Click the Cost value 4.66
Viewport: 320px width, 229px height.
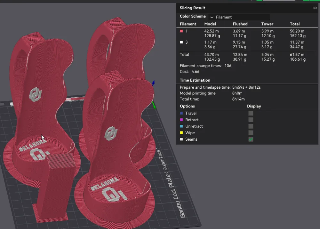[195, 71]
